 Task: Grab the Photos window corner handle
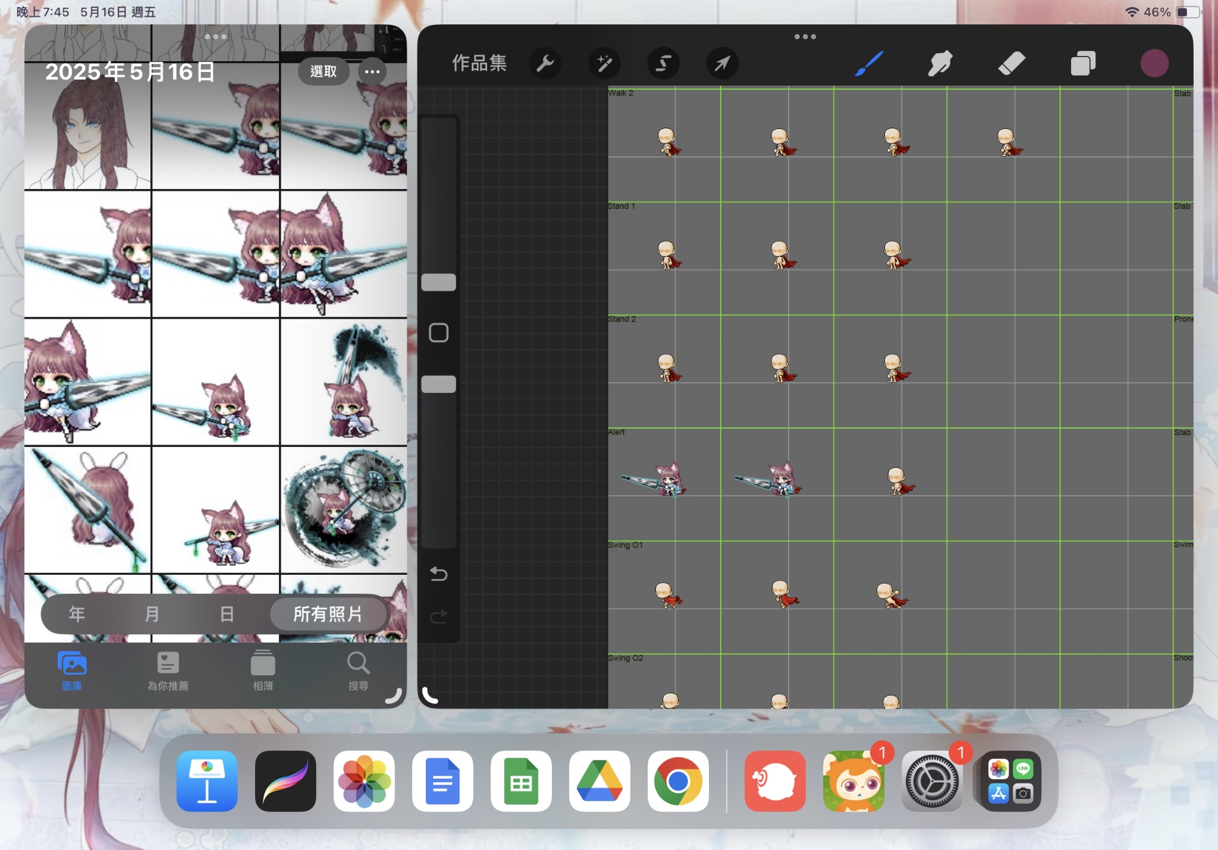(x=394, y=695)
